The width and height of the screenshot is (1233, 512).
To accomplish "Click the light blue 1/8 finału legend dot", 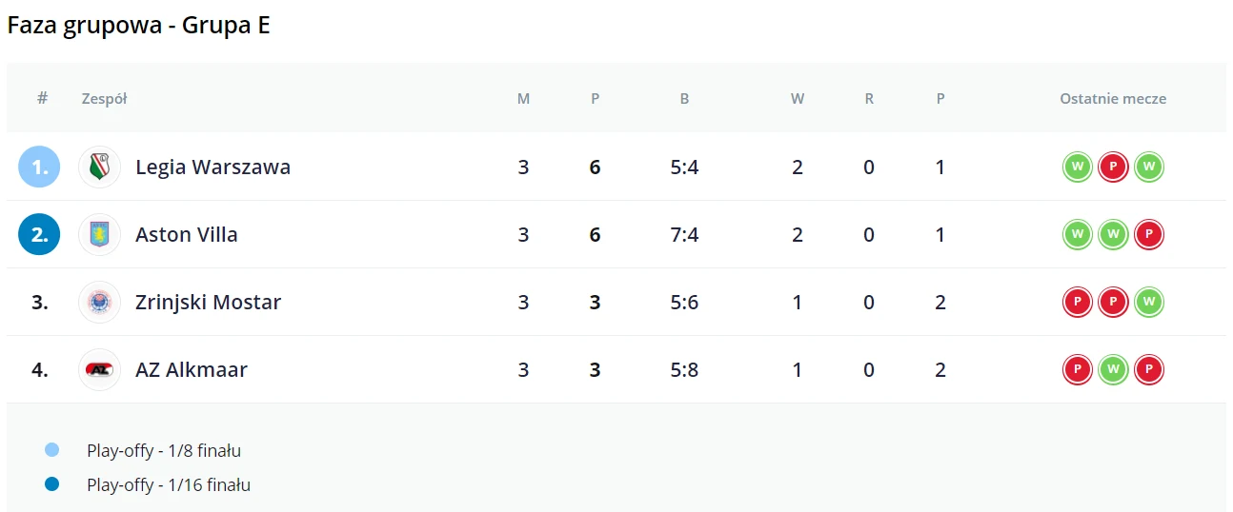I will point(52,450).
